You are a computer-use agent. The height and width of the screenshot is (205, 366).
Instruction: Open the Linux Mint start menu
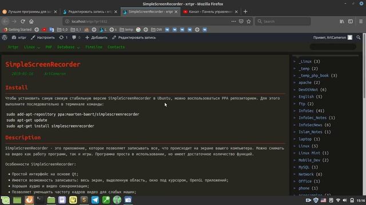click(5, 200)
